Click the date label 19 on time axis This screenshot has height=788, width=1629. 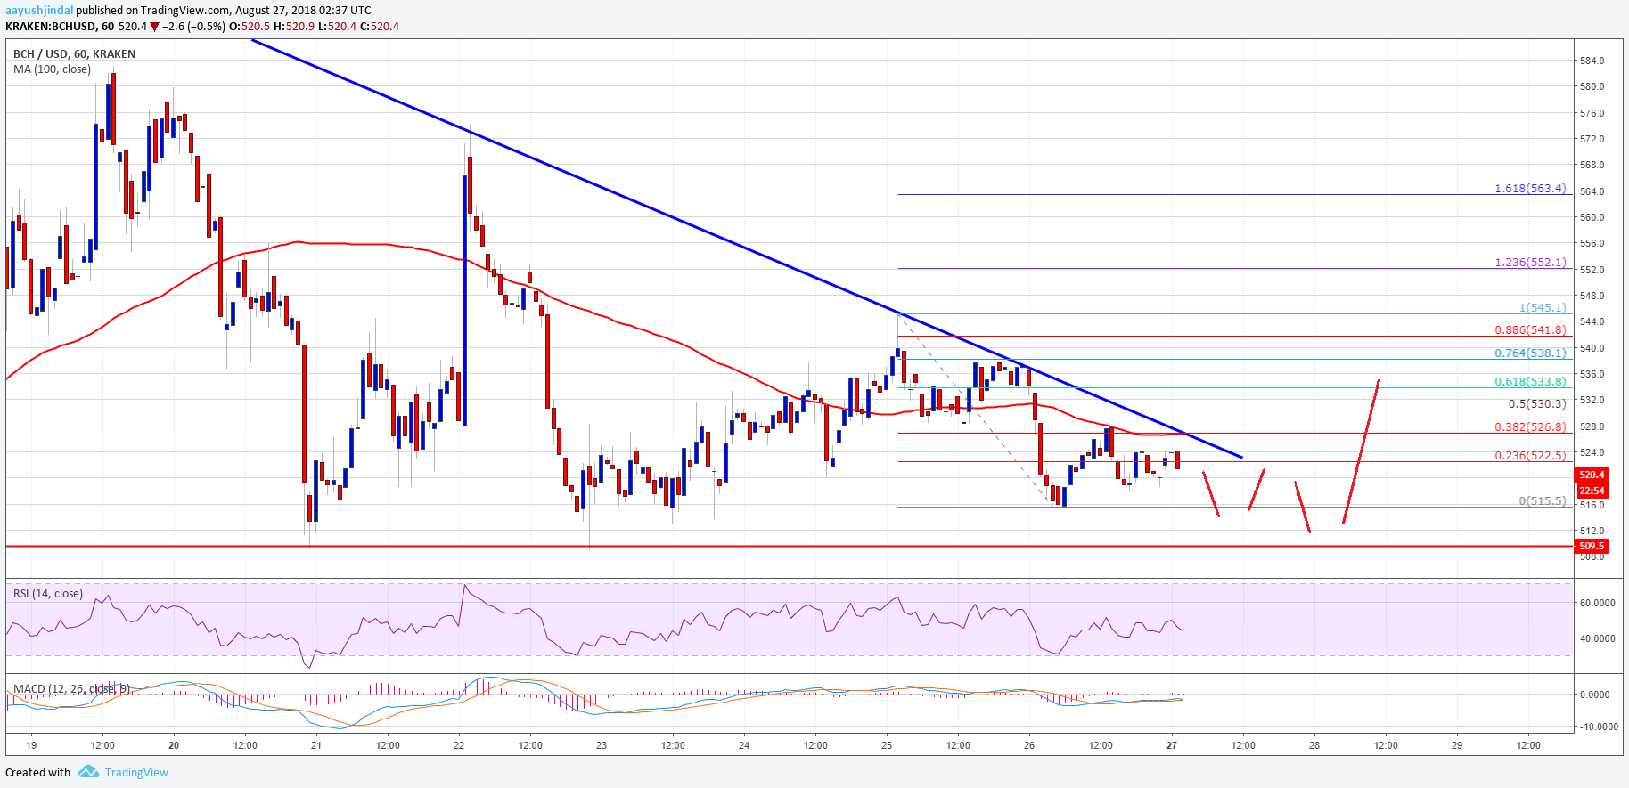[31, 746]
